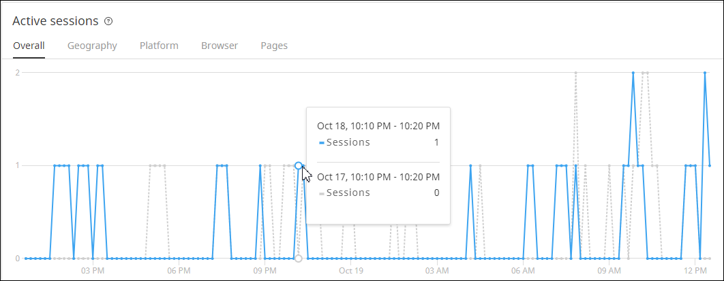Image resolution: width=724 pixels, height=281 pixels.
Task: Click the gray Sessions legend marker in tooltip
Action: 322,193
